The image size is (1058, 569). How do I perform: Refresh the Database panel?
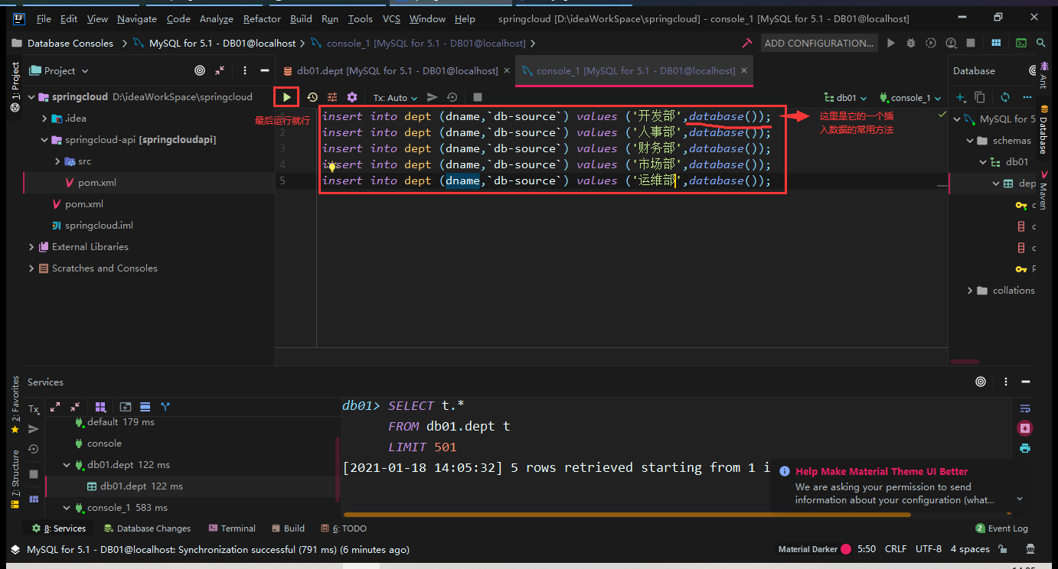1005,97
